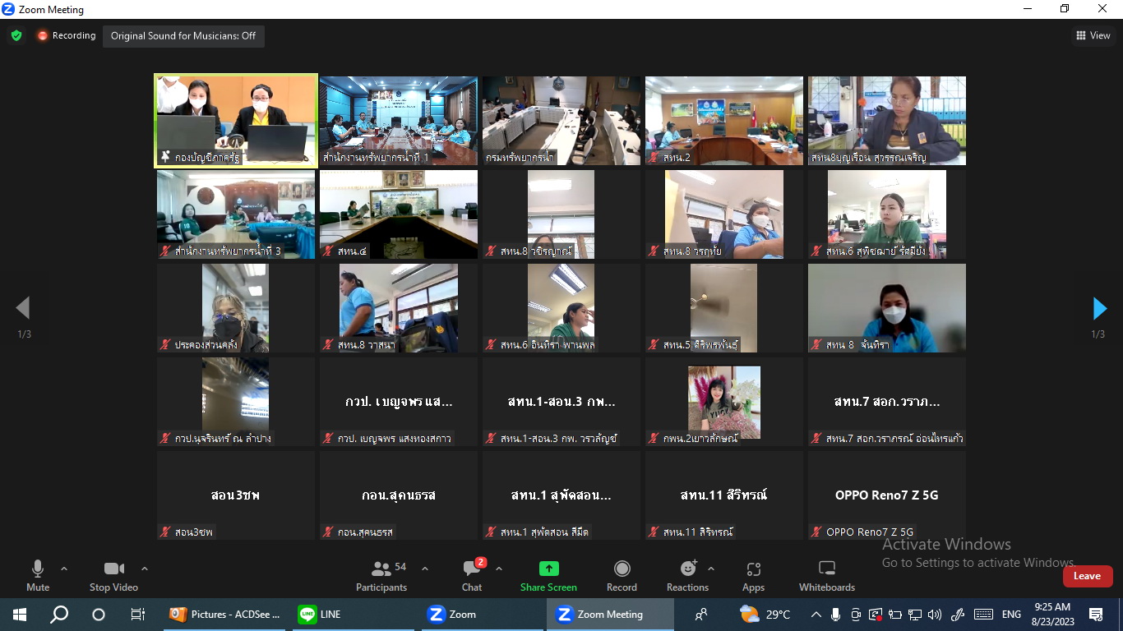Mute the microphone in Zoom toolbar
This screenshot has width=1123, height=631.
pyautogui.click(x=38, y=575)
